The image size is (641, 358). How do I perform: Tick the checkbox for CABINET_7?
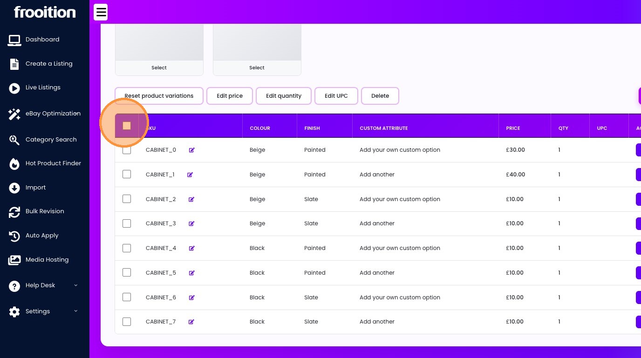127,322
